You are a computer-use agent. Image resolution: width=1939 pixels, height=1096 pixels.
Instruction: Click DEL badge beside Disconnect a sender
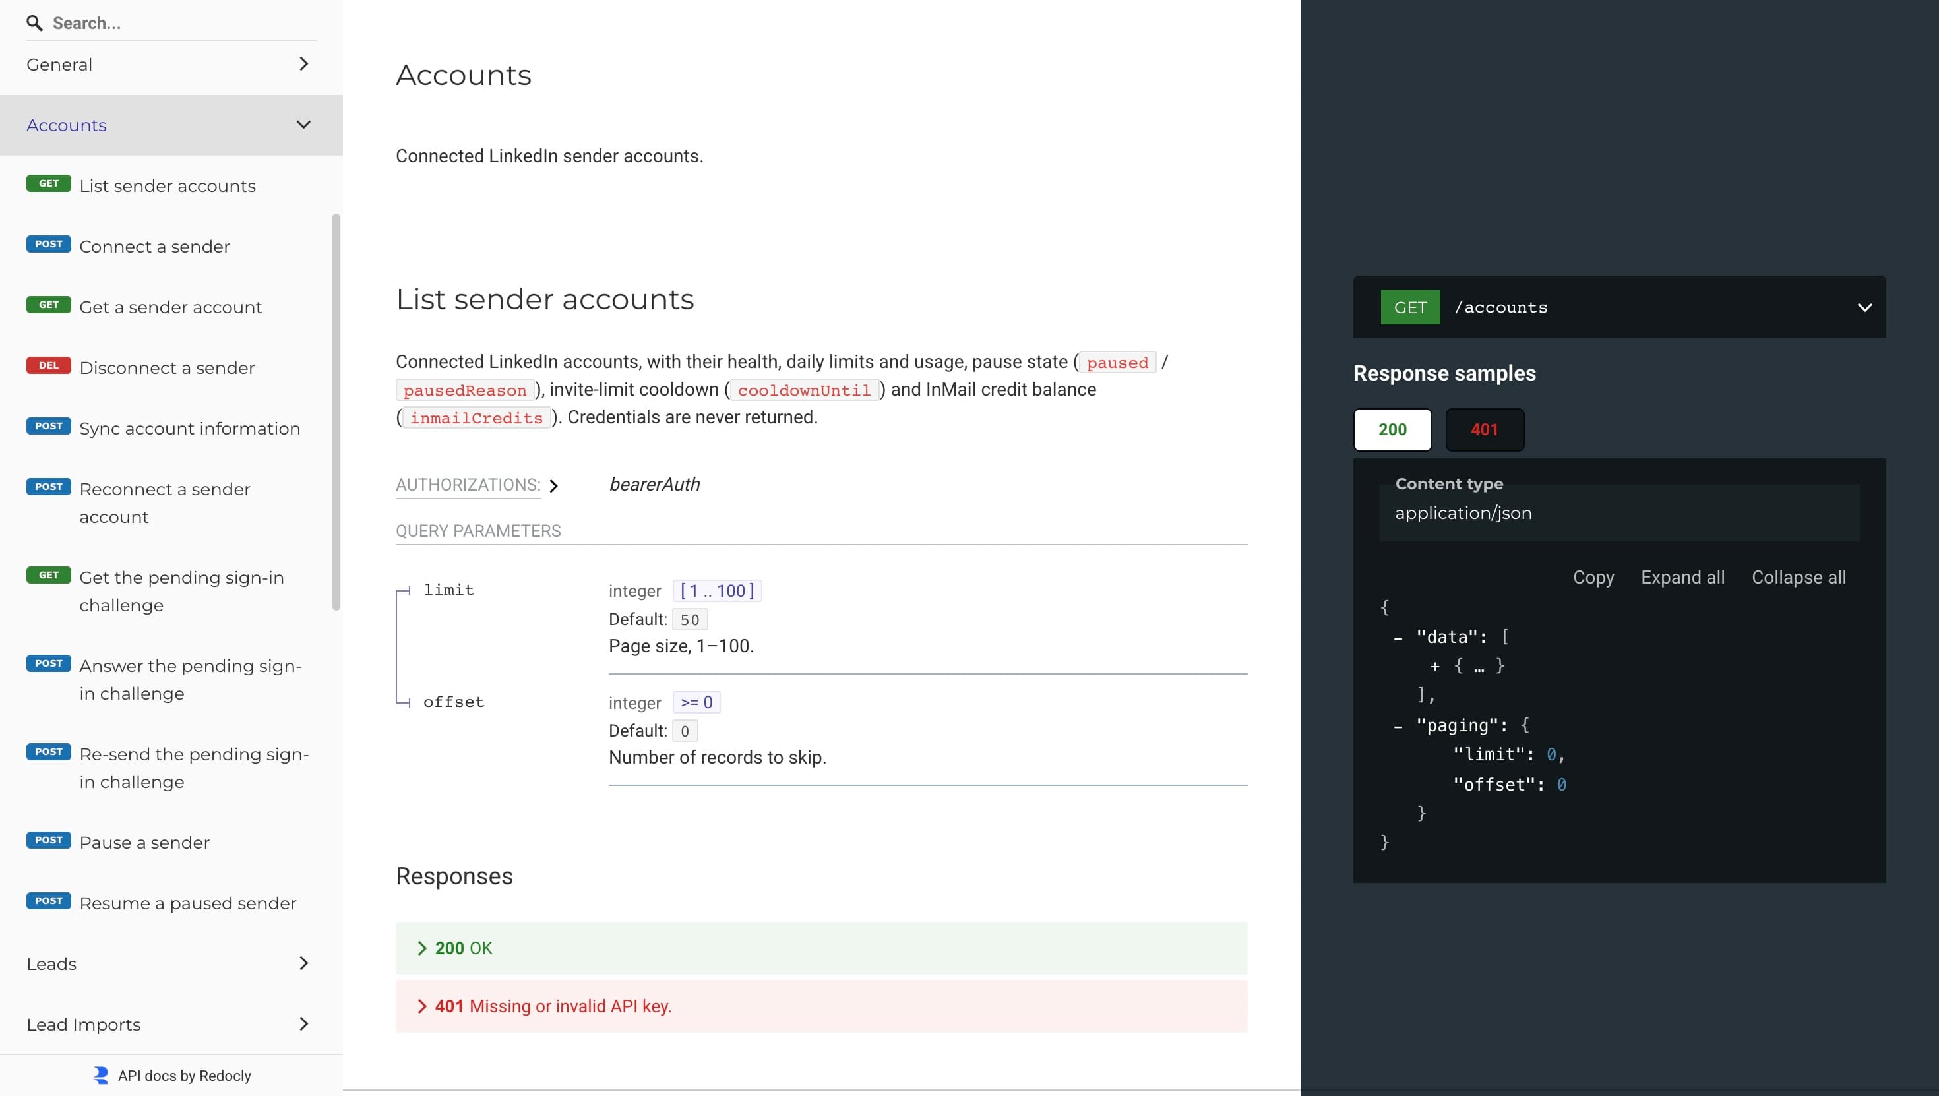[x=49, y=365]
